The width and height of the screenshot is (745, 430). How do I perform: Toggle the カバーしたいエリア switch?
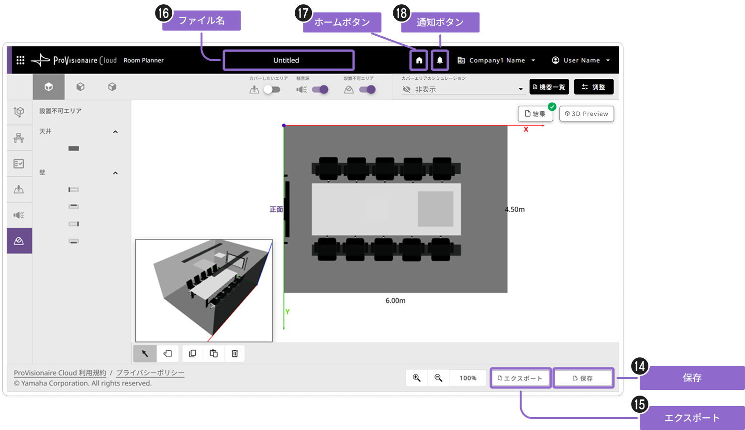272,89
